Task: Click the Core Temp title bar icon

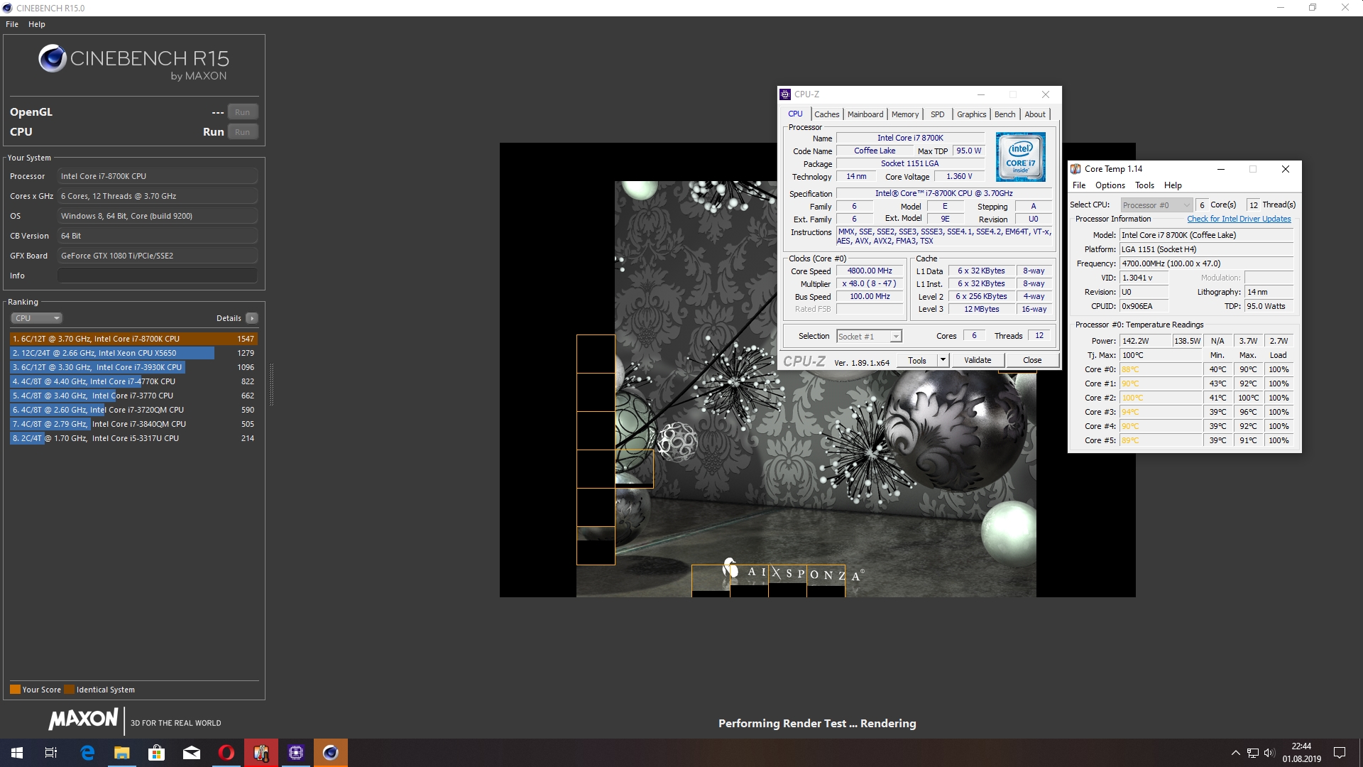Action: tap(1075, 169)
